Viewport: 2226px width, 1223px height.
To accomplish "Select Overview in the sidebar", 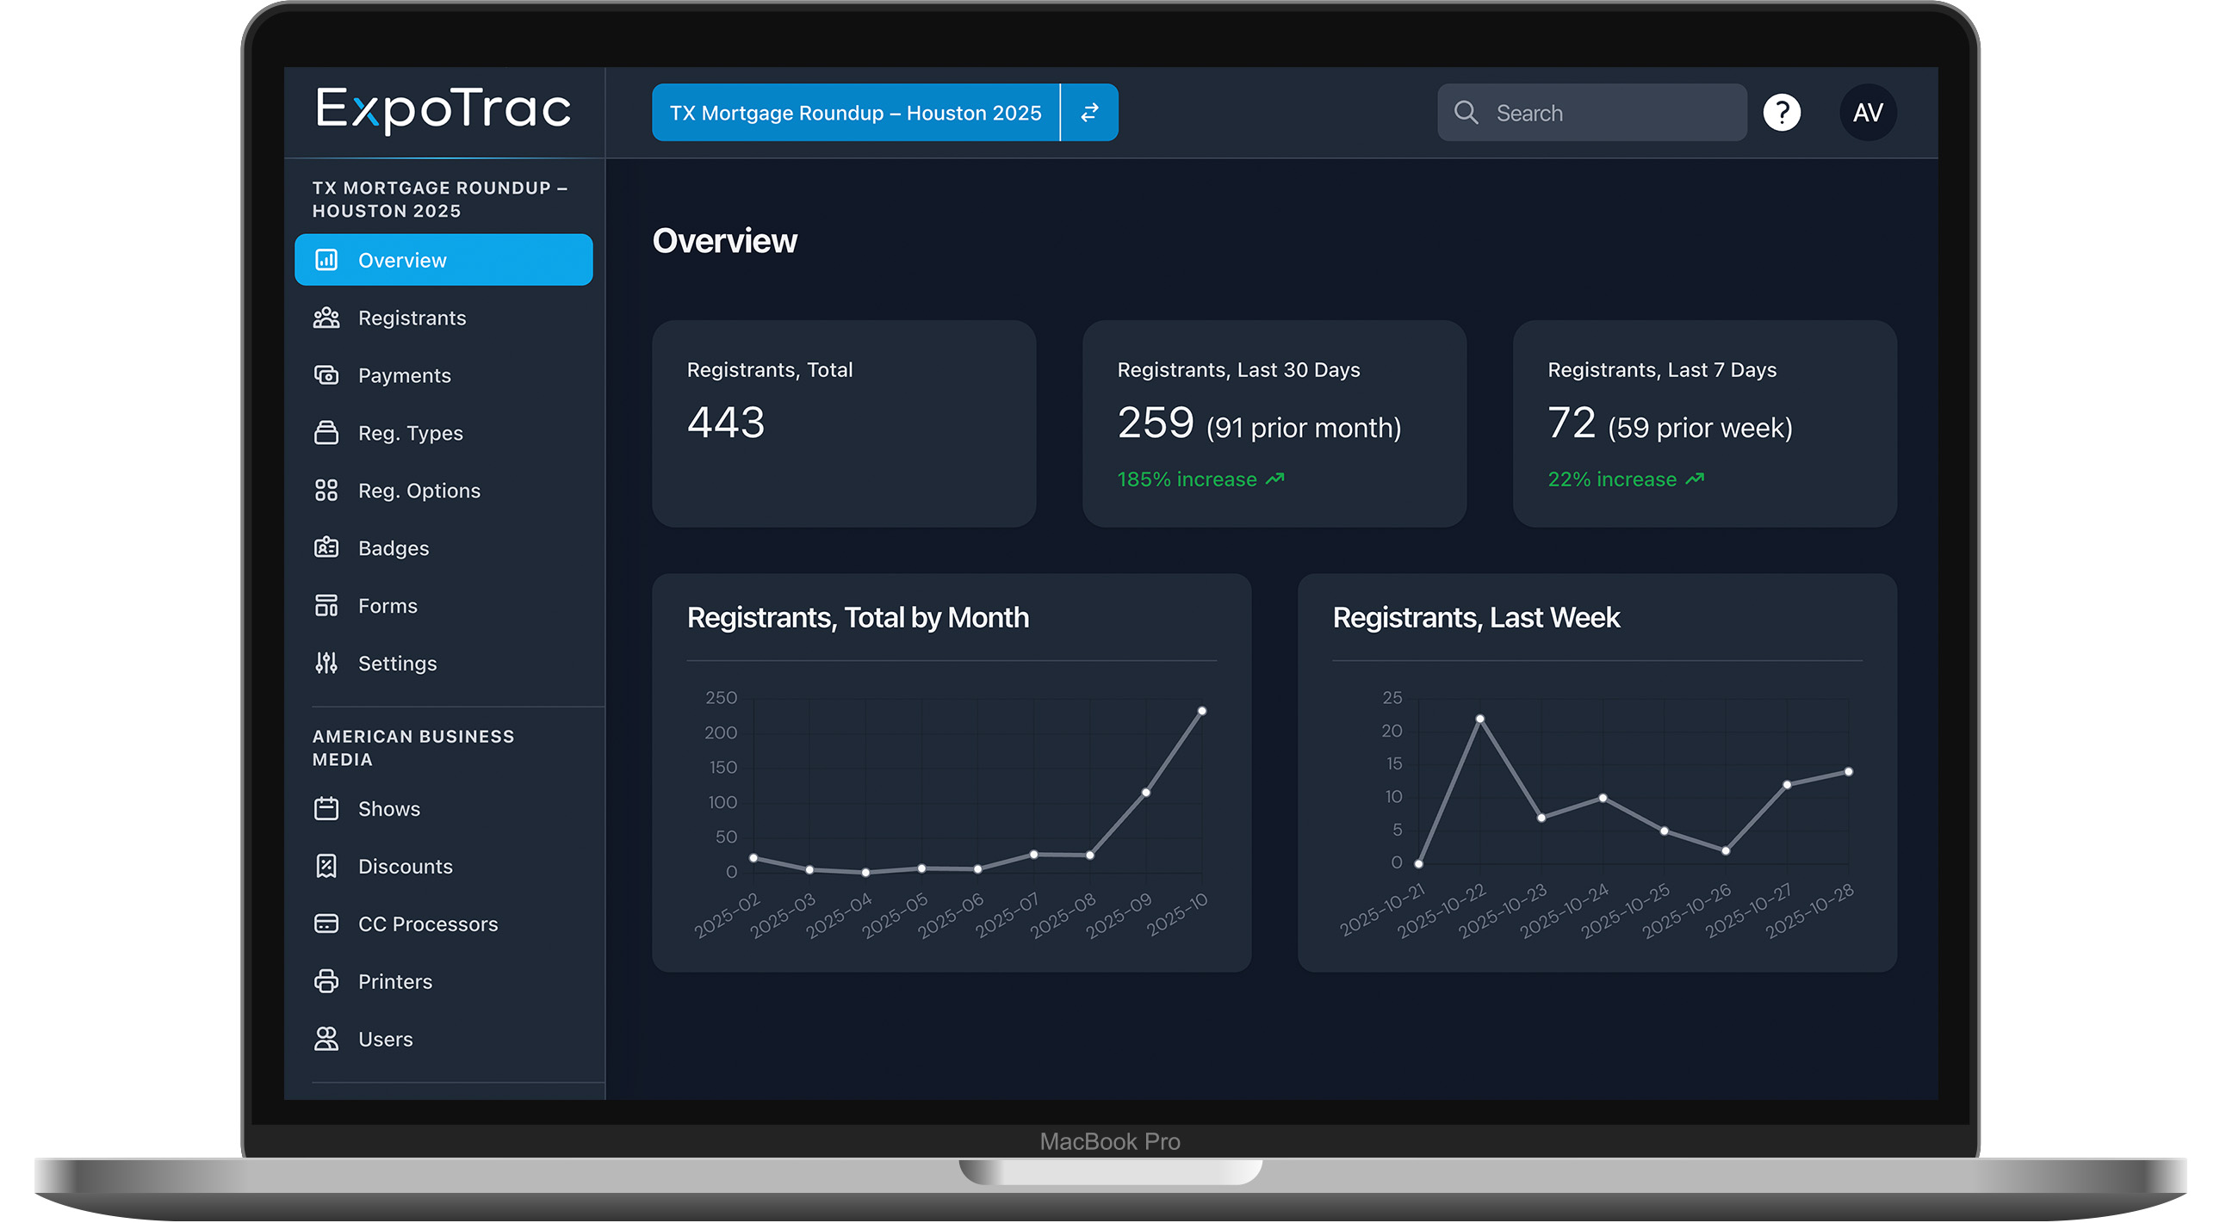I will (443, 260).
